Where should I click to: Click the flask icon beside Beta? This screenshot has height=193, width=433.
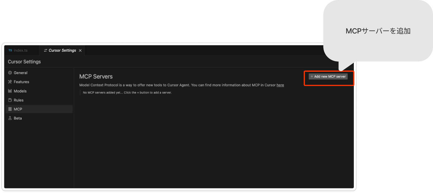click(x=10, y=118)
